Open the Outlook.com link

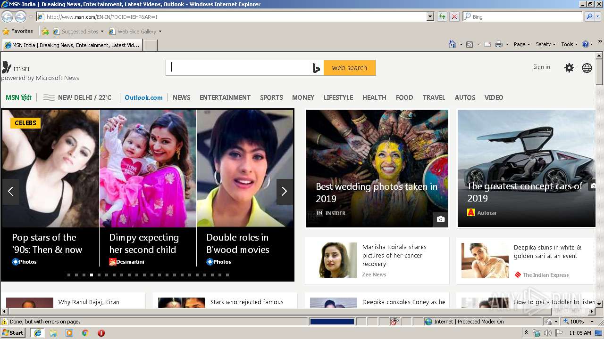(x=143, y=97)
